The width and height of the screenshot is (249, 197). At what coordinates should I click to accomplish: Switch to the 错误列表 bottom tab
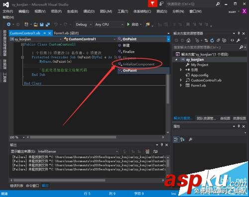click(x=16, y=186)
